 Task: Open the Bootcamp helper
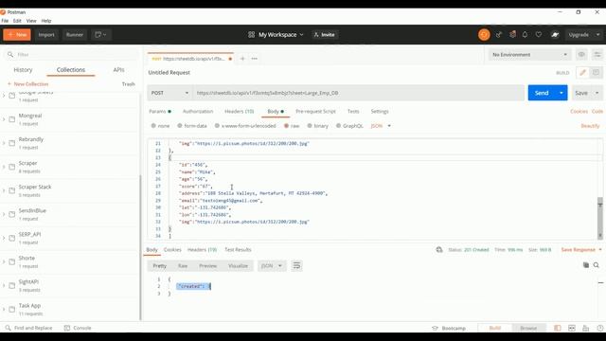449,328
